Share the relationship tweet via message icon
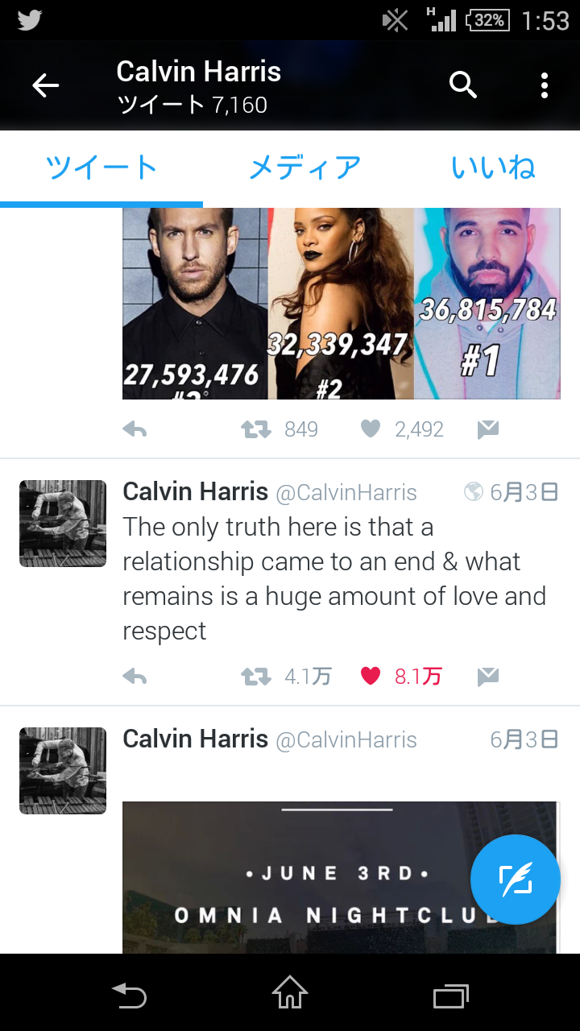The image size is (580, 1031). pyautogui.click(x=487, y=677)
